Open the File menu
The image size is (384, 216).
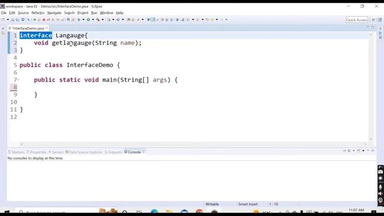(x=4, y=13)
